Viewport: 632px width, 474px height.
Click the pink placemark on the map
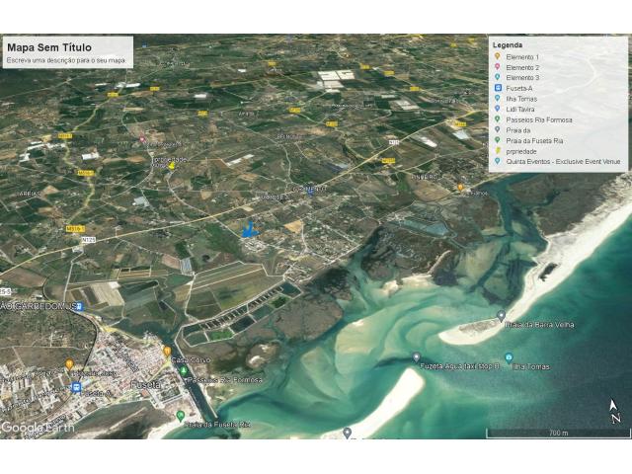(142, 139)
